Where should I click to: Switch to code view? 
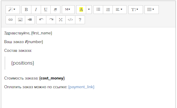[x=70, y=20]
